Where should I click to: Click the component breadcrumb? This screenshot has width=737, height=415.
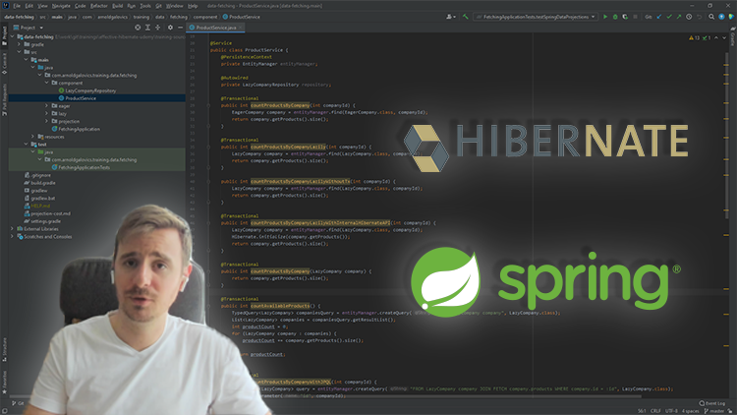(x=205, y=17)
